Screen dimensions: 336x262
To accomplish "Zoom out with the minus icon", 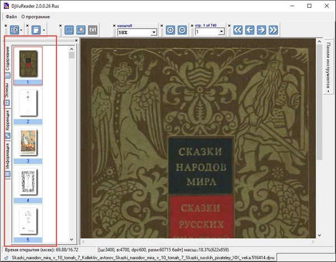I will (x=182, y=30).
